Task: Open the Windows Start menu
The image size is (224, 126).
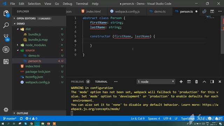Action: pos(3,124)
